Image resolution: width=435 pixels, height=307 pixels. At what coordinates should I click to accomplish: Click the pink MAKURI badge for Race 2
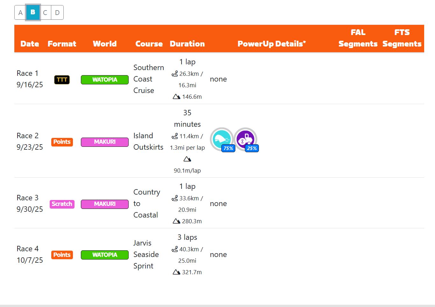(x=105, y=142)
